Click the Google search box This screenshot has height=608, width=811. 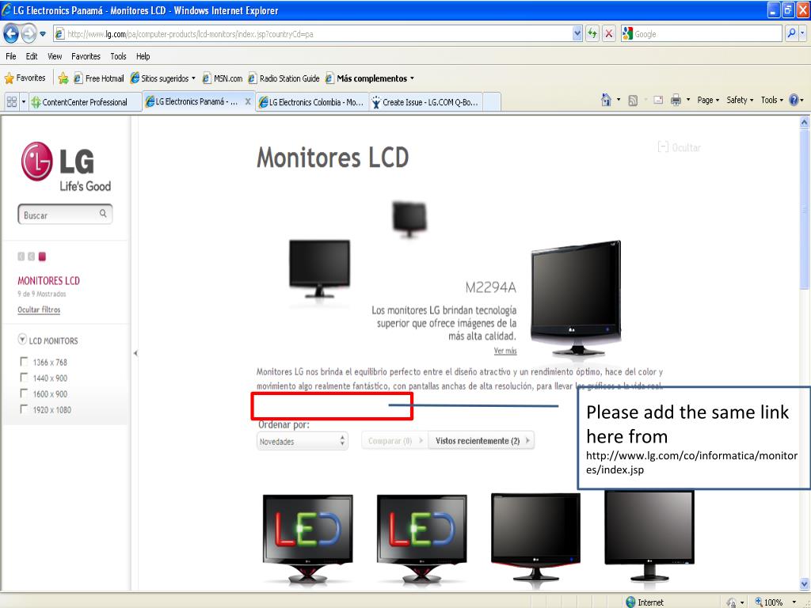click(x=702, y=34)
